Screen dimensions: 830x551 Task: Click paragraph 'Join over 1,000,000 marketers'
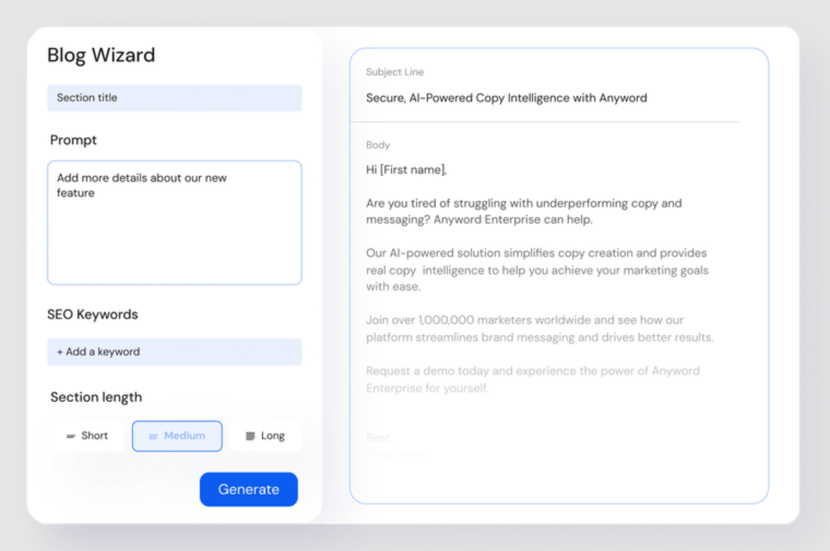tap(539, 328)
